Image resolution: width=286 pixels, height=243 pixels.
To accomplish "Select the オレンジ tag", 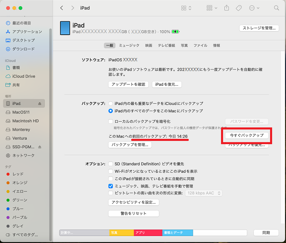I will 17,183.
